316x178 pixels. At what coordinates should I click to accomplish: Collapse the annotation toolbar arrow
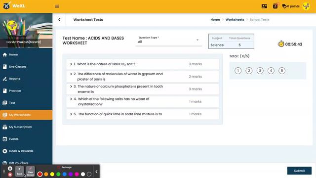(x=96, y=172)
